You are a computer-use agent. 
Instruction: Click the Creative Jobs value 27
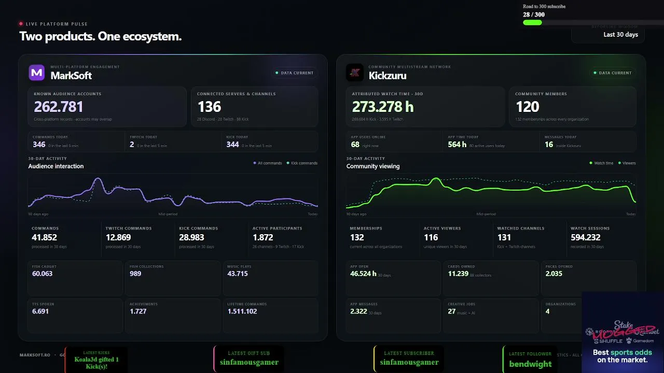(x=451, y=311)
